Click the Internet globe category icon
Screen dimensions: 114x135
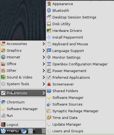pyautogui.click(x=3, y=57)
